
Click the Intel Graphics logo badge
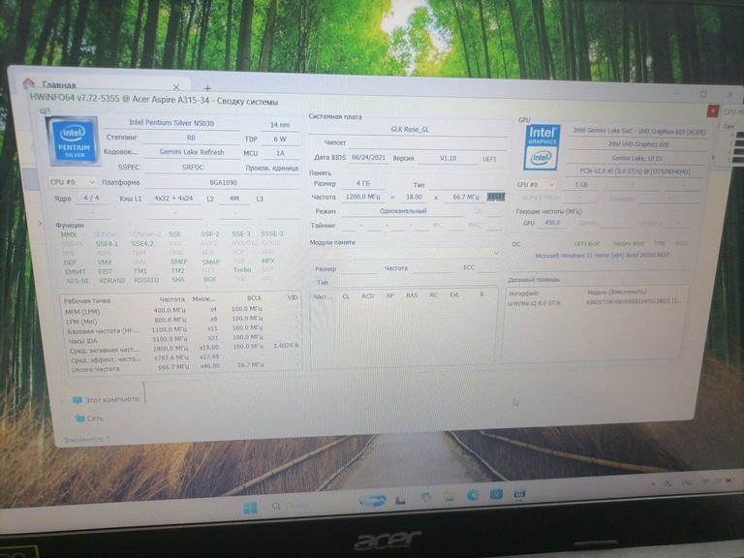(x=542, y=147)
